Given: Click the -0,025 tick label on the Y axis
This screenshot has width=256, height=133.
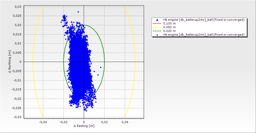Looking at the screenshot, I should point(17,108).
